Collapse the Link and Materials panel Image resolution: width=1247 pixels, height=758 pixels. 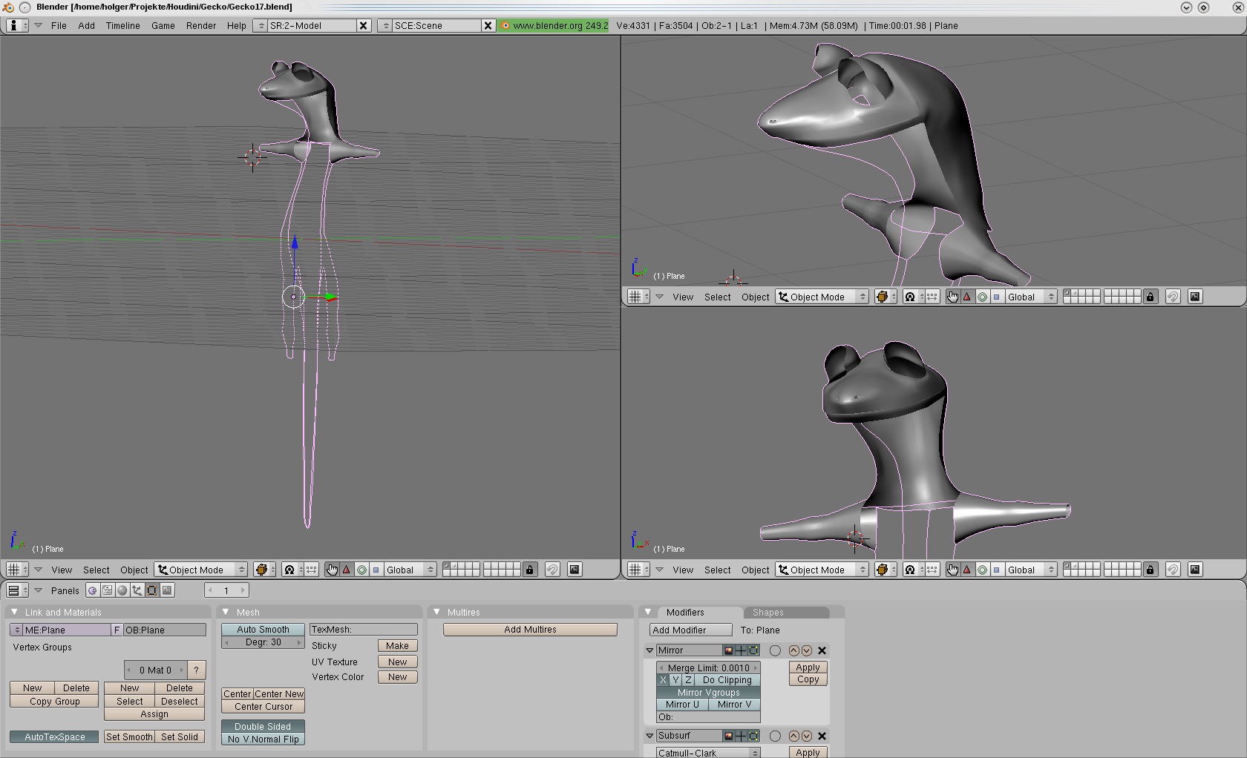point(14,612)
